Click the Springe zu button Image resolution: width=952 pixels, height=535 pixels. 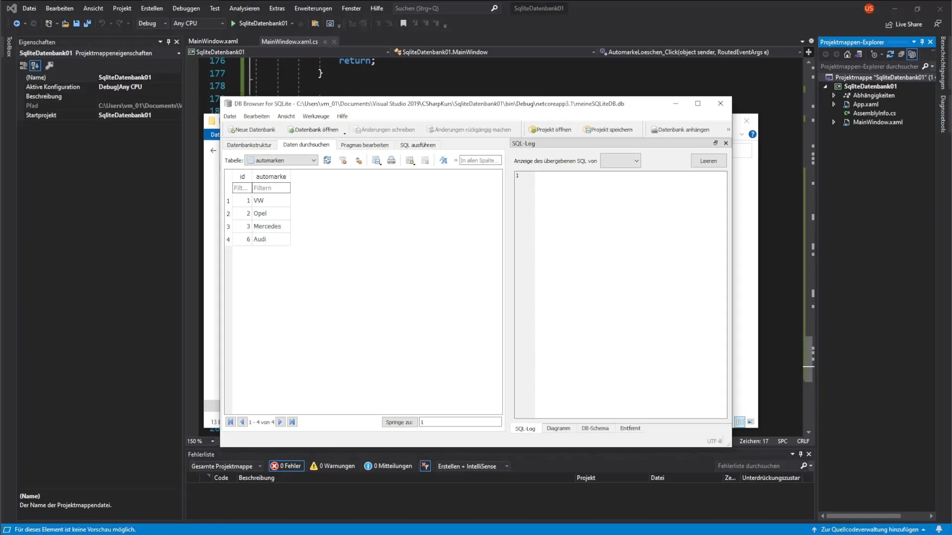(x=399, y=422)
